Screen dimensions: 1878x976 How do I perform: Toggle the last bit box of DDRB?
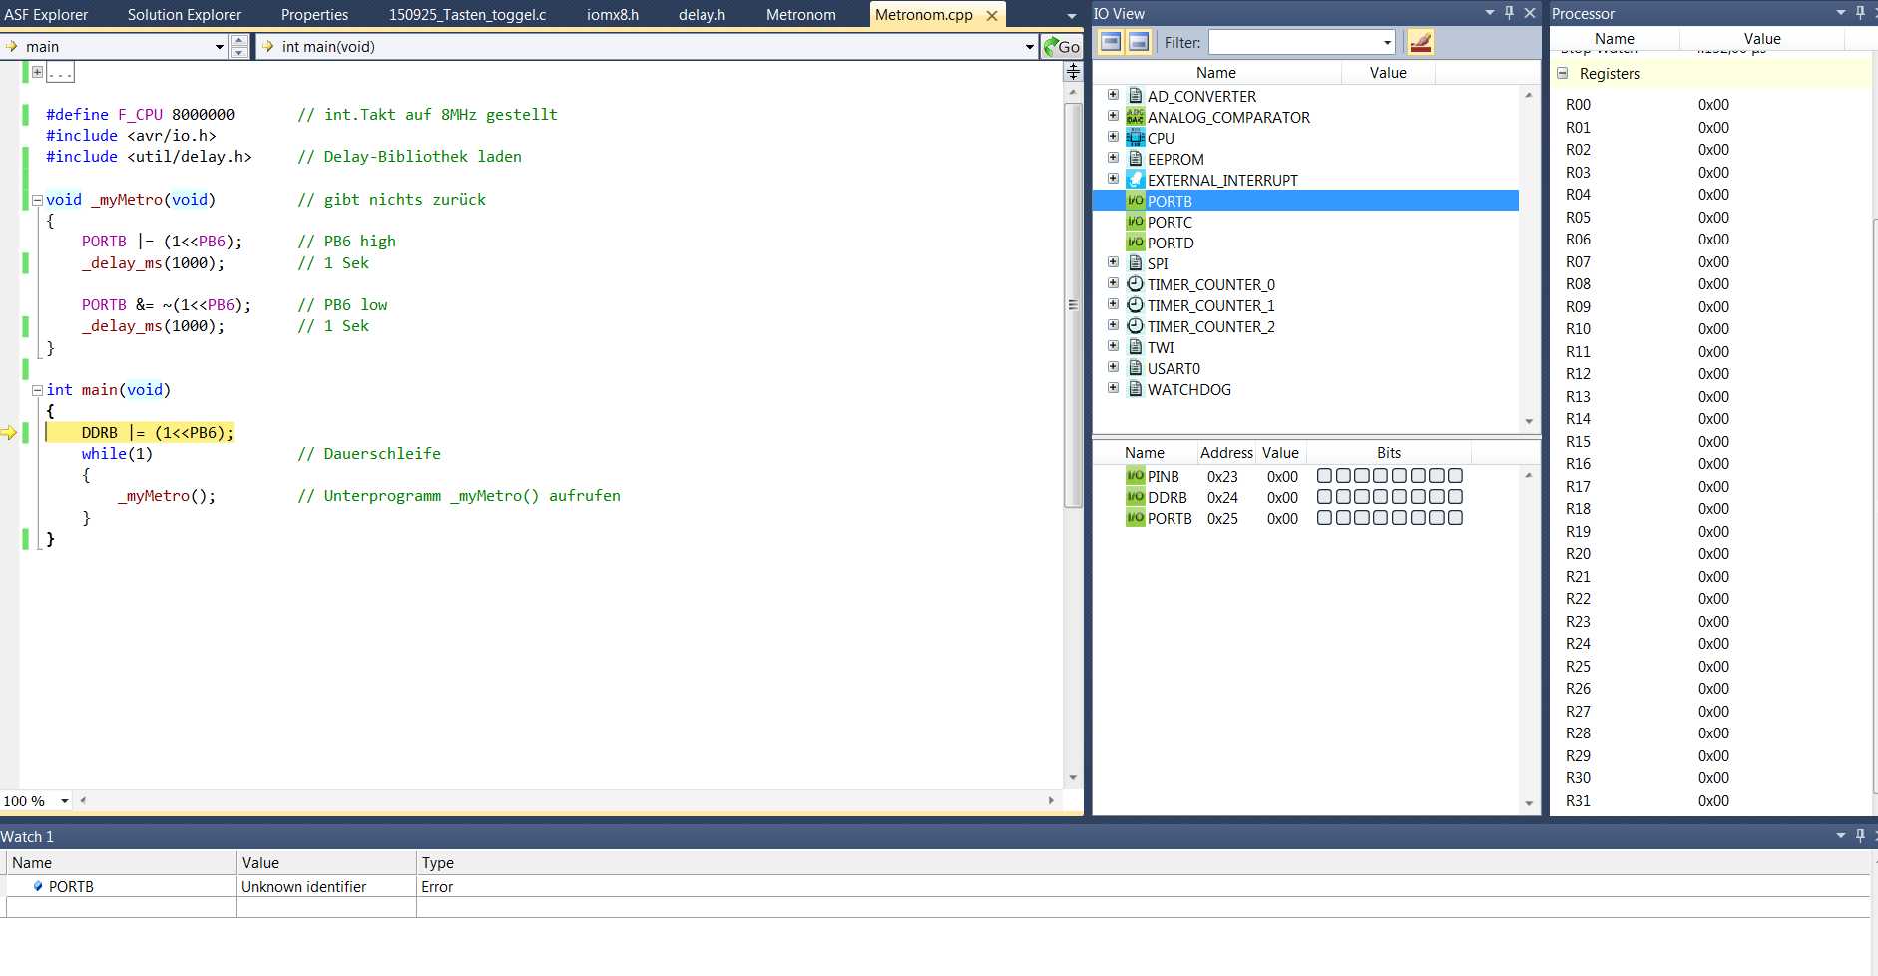1455,497
